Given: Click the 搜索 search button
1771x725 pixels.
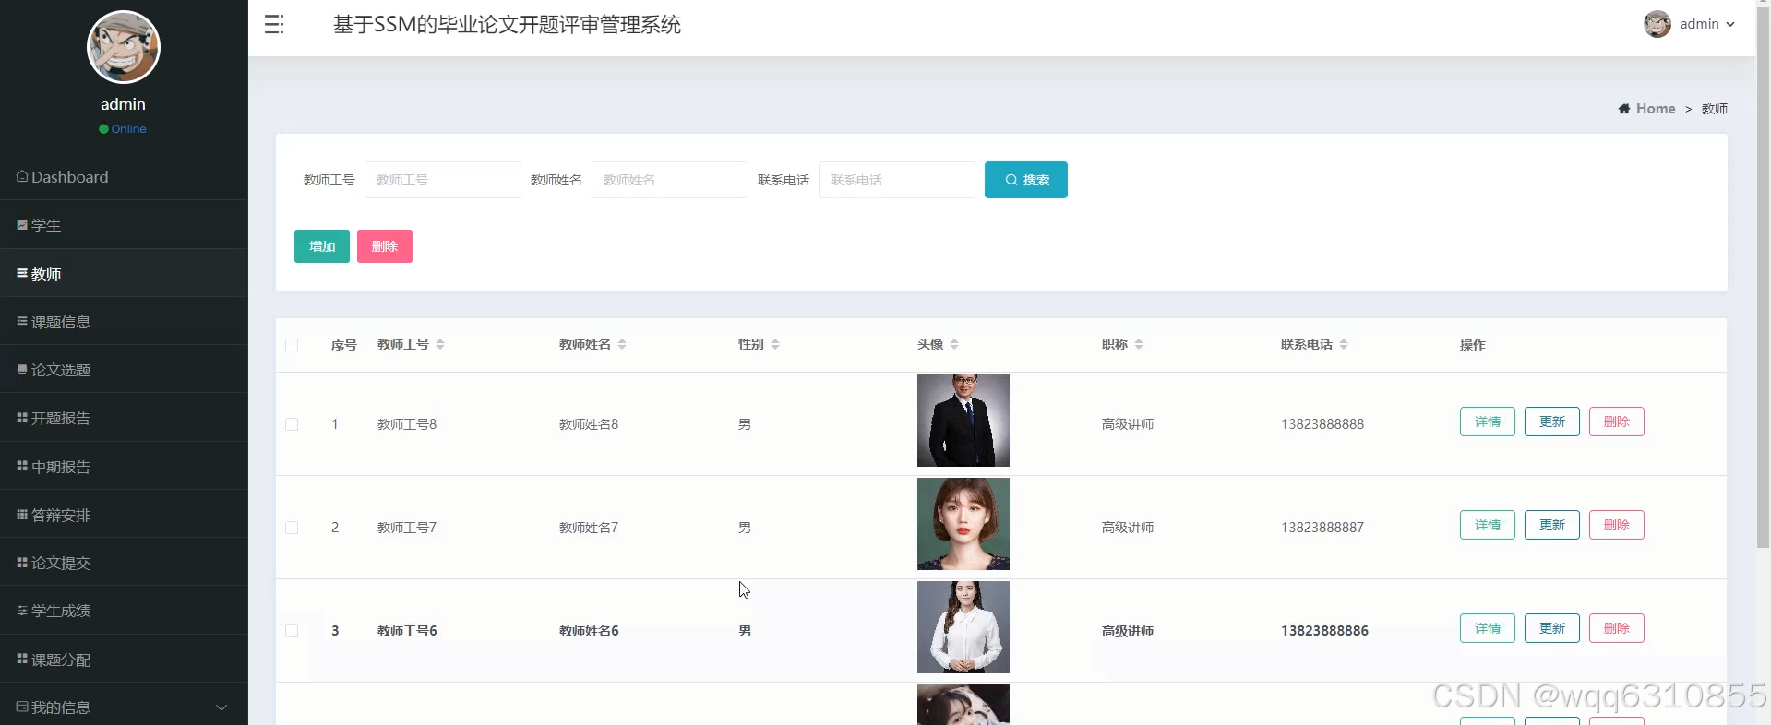Looking at the screenshot, I should (x=1026, y=180).
